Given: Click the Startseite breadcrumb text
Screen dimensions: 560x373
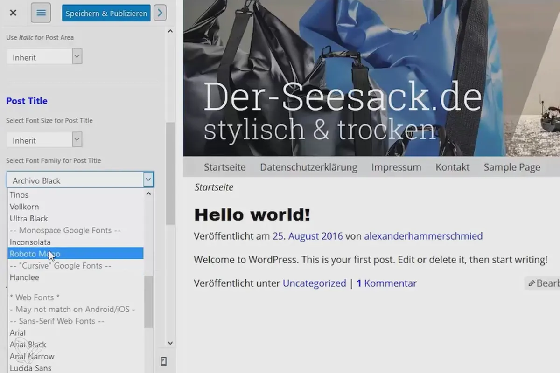Looking at the screenshot, I should point(214,187).
